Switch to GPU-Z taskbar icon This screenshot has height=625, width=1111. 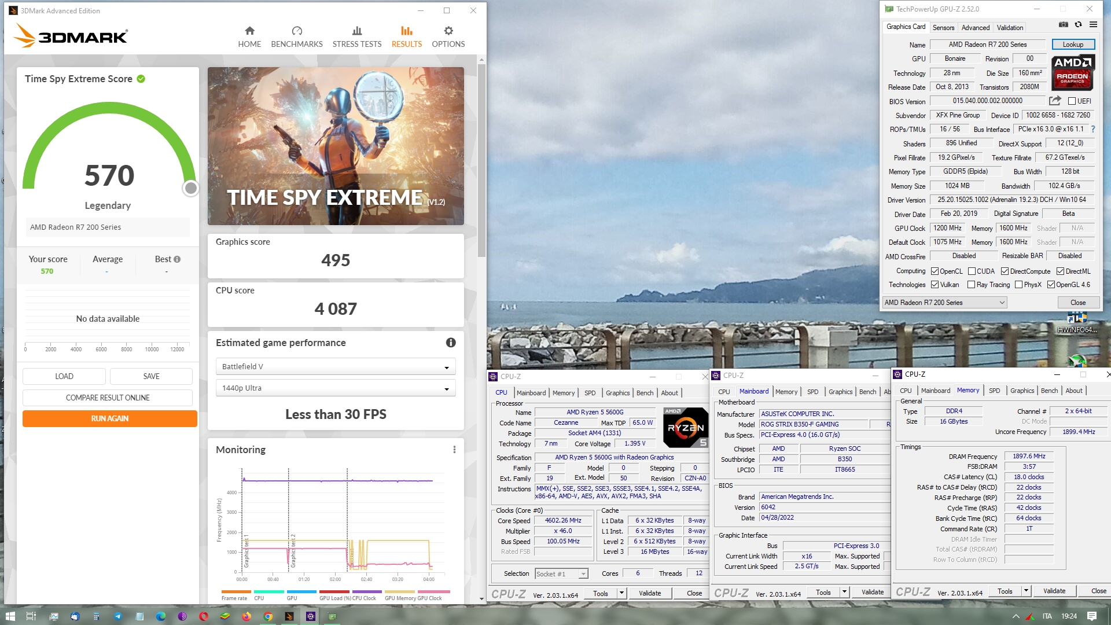332,616
